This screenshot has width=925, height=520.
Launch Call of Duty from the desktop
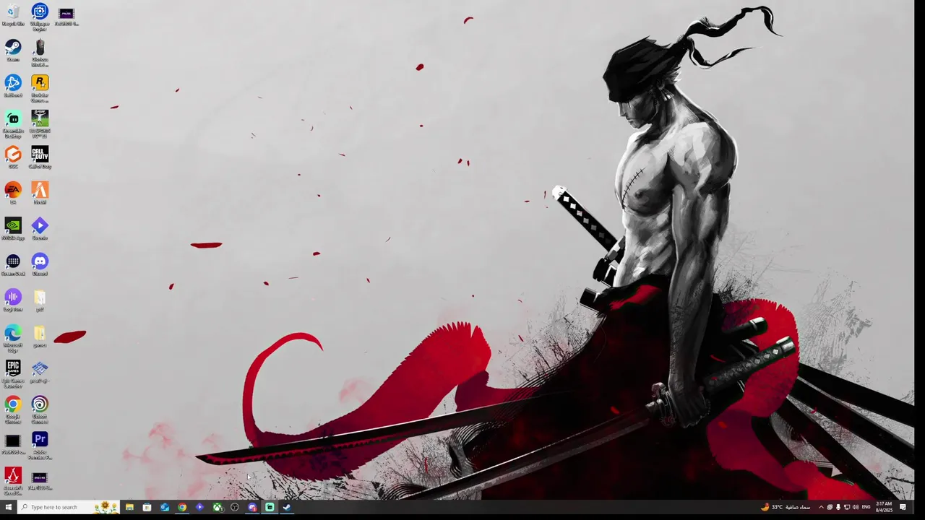click(40, 157)
